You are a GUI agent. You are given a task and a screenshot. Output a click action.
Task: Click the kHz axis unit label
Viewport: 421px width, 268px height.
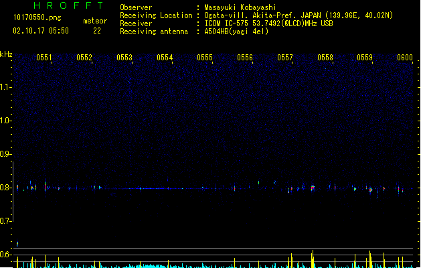point(6,54)
